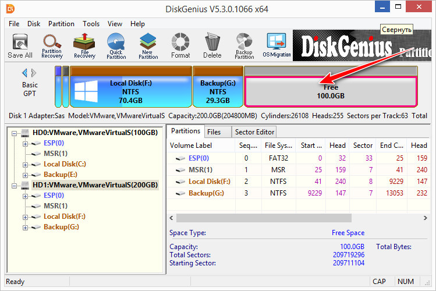Select MSR(1) under HD0 in the tree
436x291 pixels.
click(55, 154)
